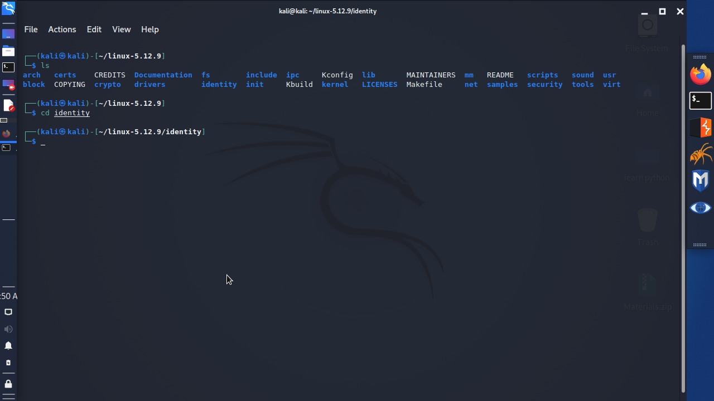Click the 'samples' directory name
The image size is (714, 401).
[x=503, y=85]
